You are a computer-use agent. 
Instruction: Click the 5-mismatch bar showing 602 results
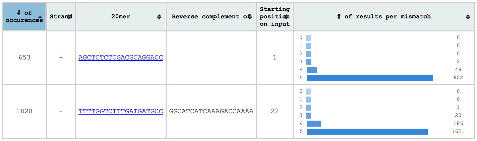[x=370, y=78]
